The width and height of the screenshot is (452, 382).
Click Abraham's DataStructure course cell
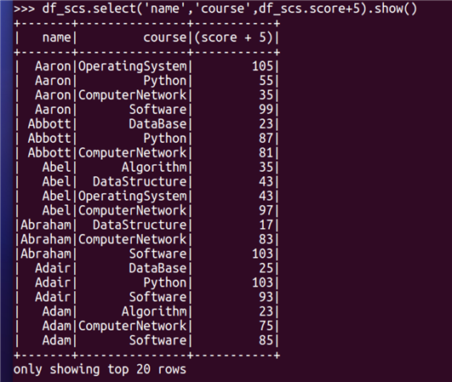click(140, 225)
